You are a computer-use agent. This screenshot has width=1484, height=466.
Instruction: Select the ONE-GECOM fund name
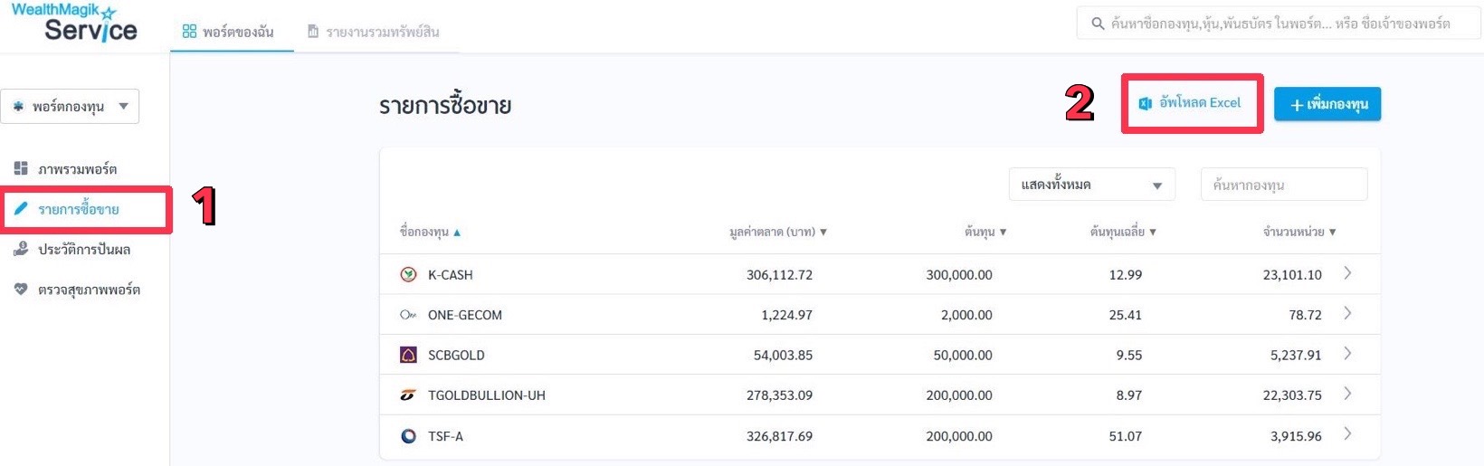(x=465, y=315)
